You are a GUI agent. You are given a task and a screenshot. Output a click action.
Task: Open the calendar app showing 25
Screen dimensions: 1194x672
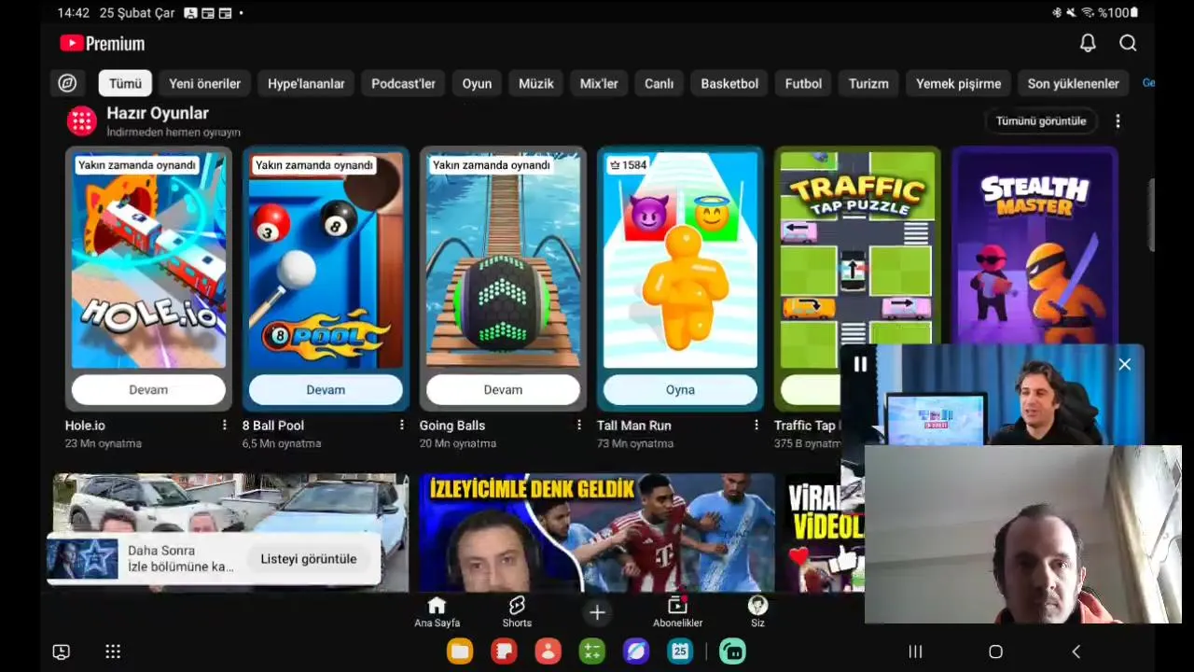680,651
